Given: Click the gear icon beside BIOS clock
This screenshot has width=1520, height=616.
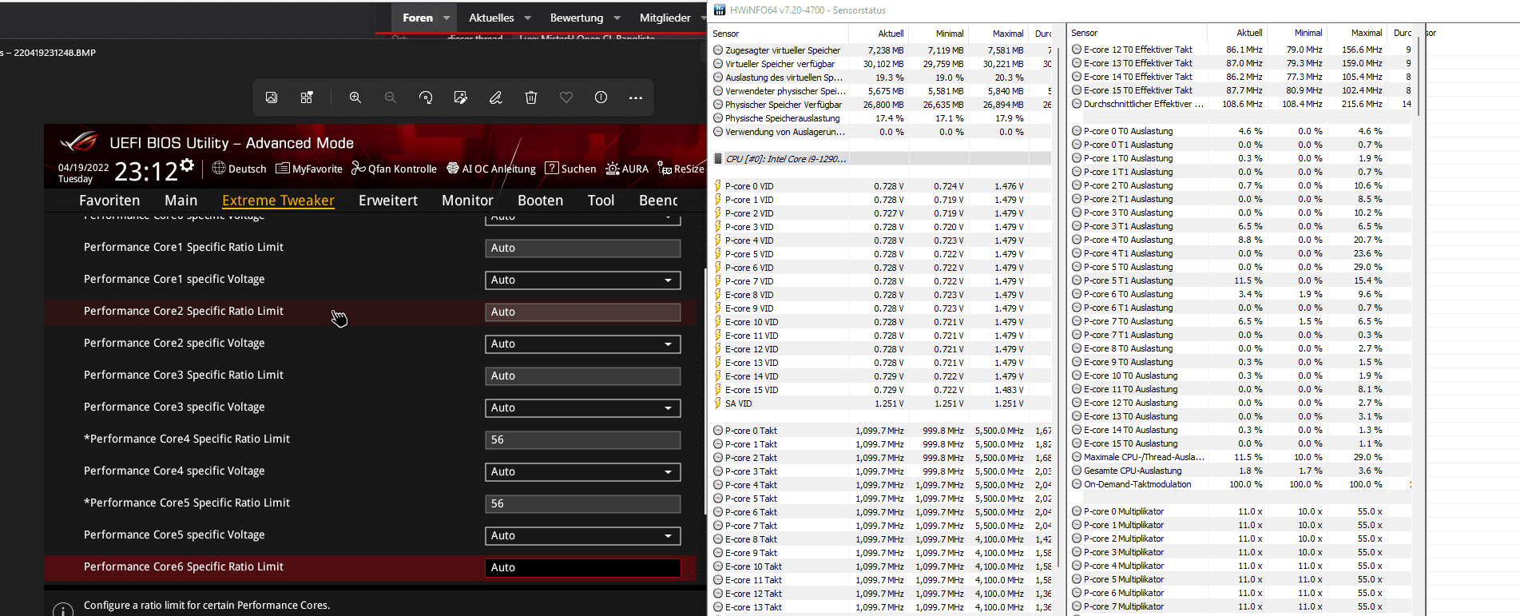Looking at the screenshot, I should click(187, 165).
